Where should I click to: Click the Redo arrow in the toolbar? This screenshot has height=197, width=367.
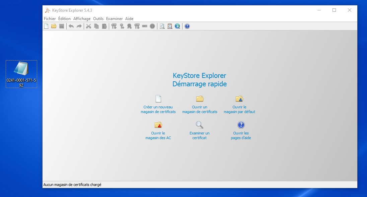pos(79,26)
